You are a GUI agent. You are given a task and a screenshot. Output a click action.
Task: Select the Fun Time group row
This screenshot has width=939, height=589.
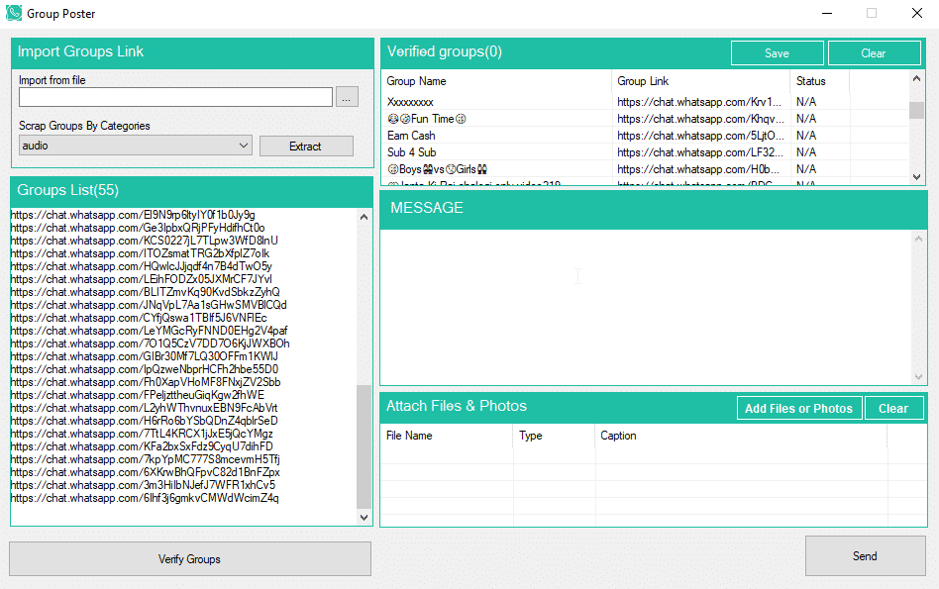(646, 119)
